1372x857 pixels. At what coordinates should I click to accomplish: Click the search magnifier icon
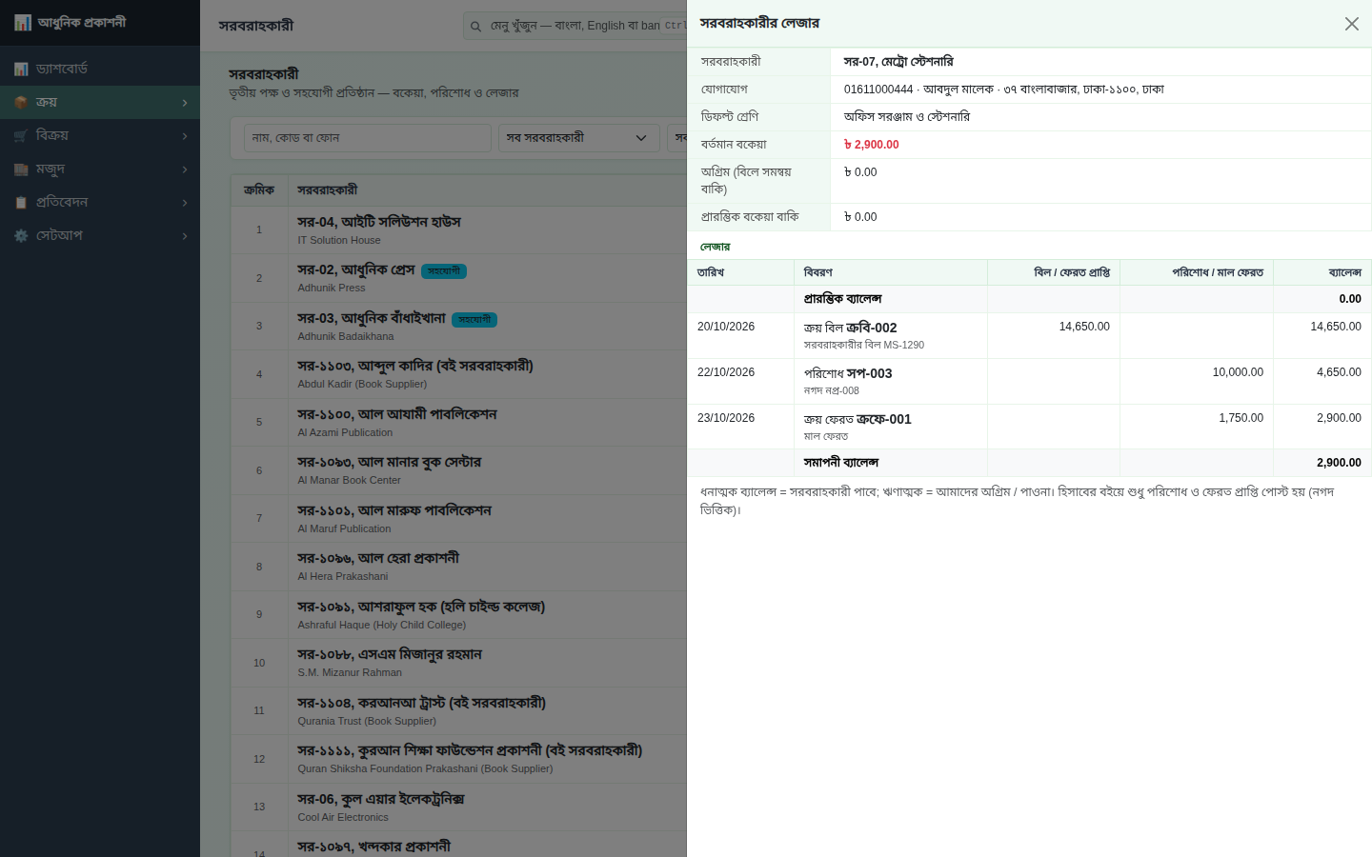point(475,27)
